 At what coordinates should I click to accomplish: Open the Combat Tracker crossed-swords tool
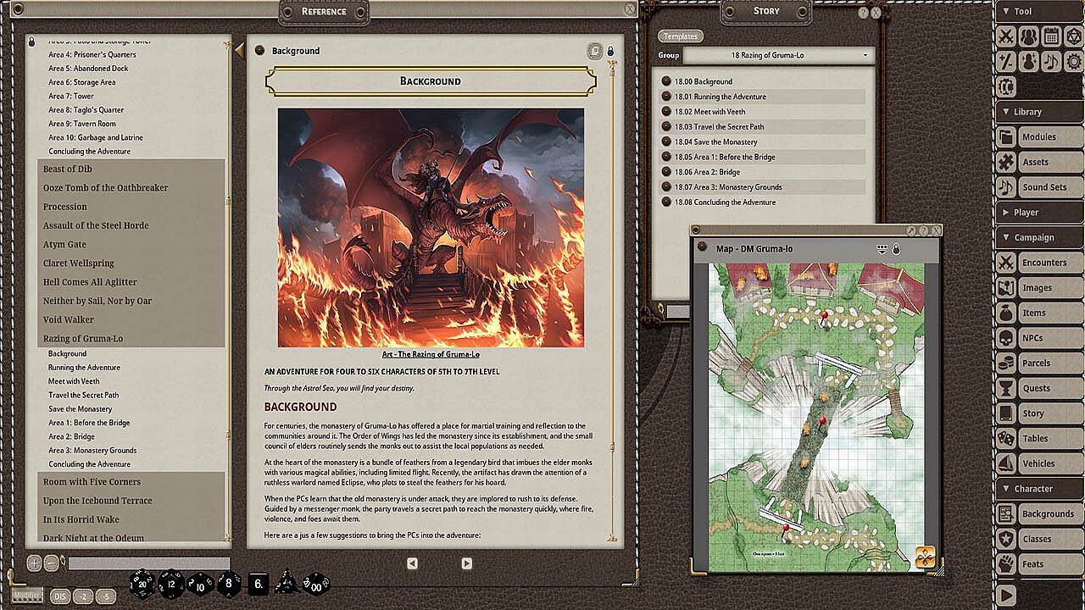pos(1006,36)
